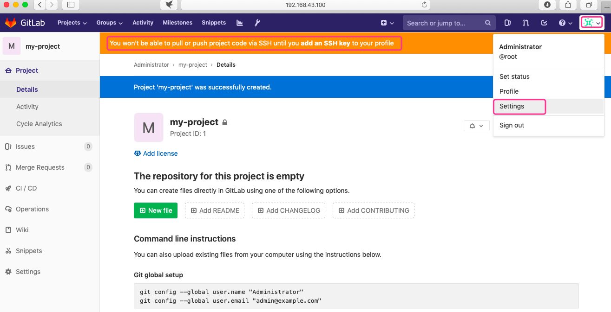This screenshot has height=312, width=611.
Task: Click the Safari address bar
Action: click(305, 5)
